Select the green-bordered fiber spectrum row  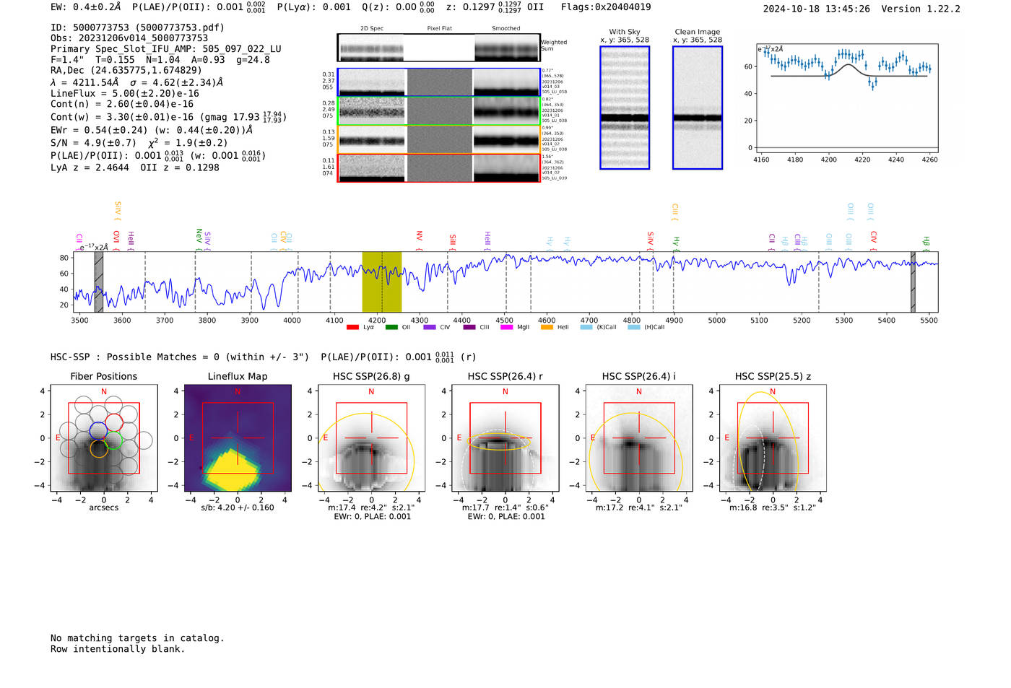438,111
